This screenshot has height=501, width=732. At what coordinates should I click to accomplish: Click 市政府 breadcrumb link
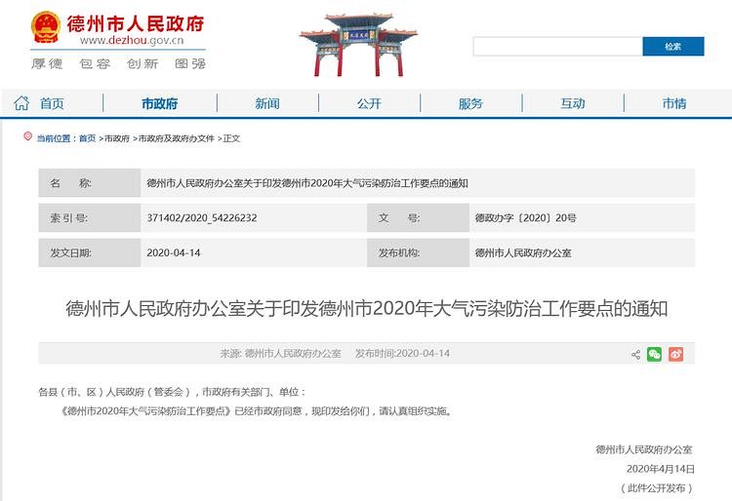(x=117, y=138)
